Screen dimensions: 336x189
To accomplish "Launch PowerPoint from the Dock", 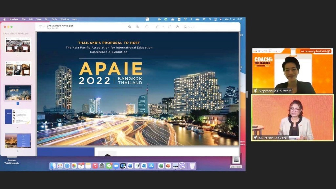I will tap(168, 166).
